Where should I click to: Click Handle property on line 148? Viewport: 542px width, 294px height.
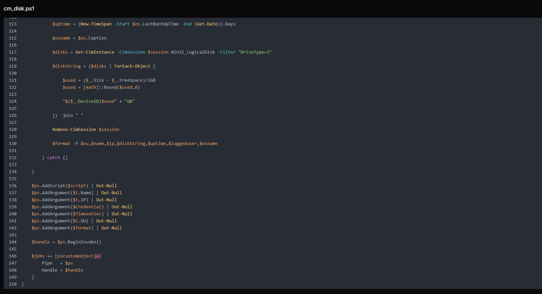[50, 270]
